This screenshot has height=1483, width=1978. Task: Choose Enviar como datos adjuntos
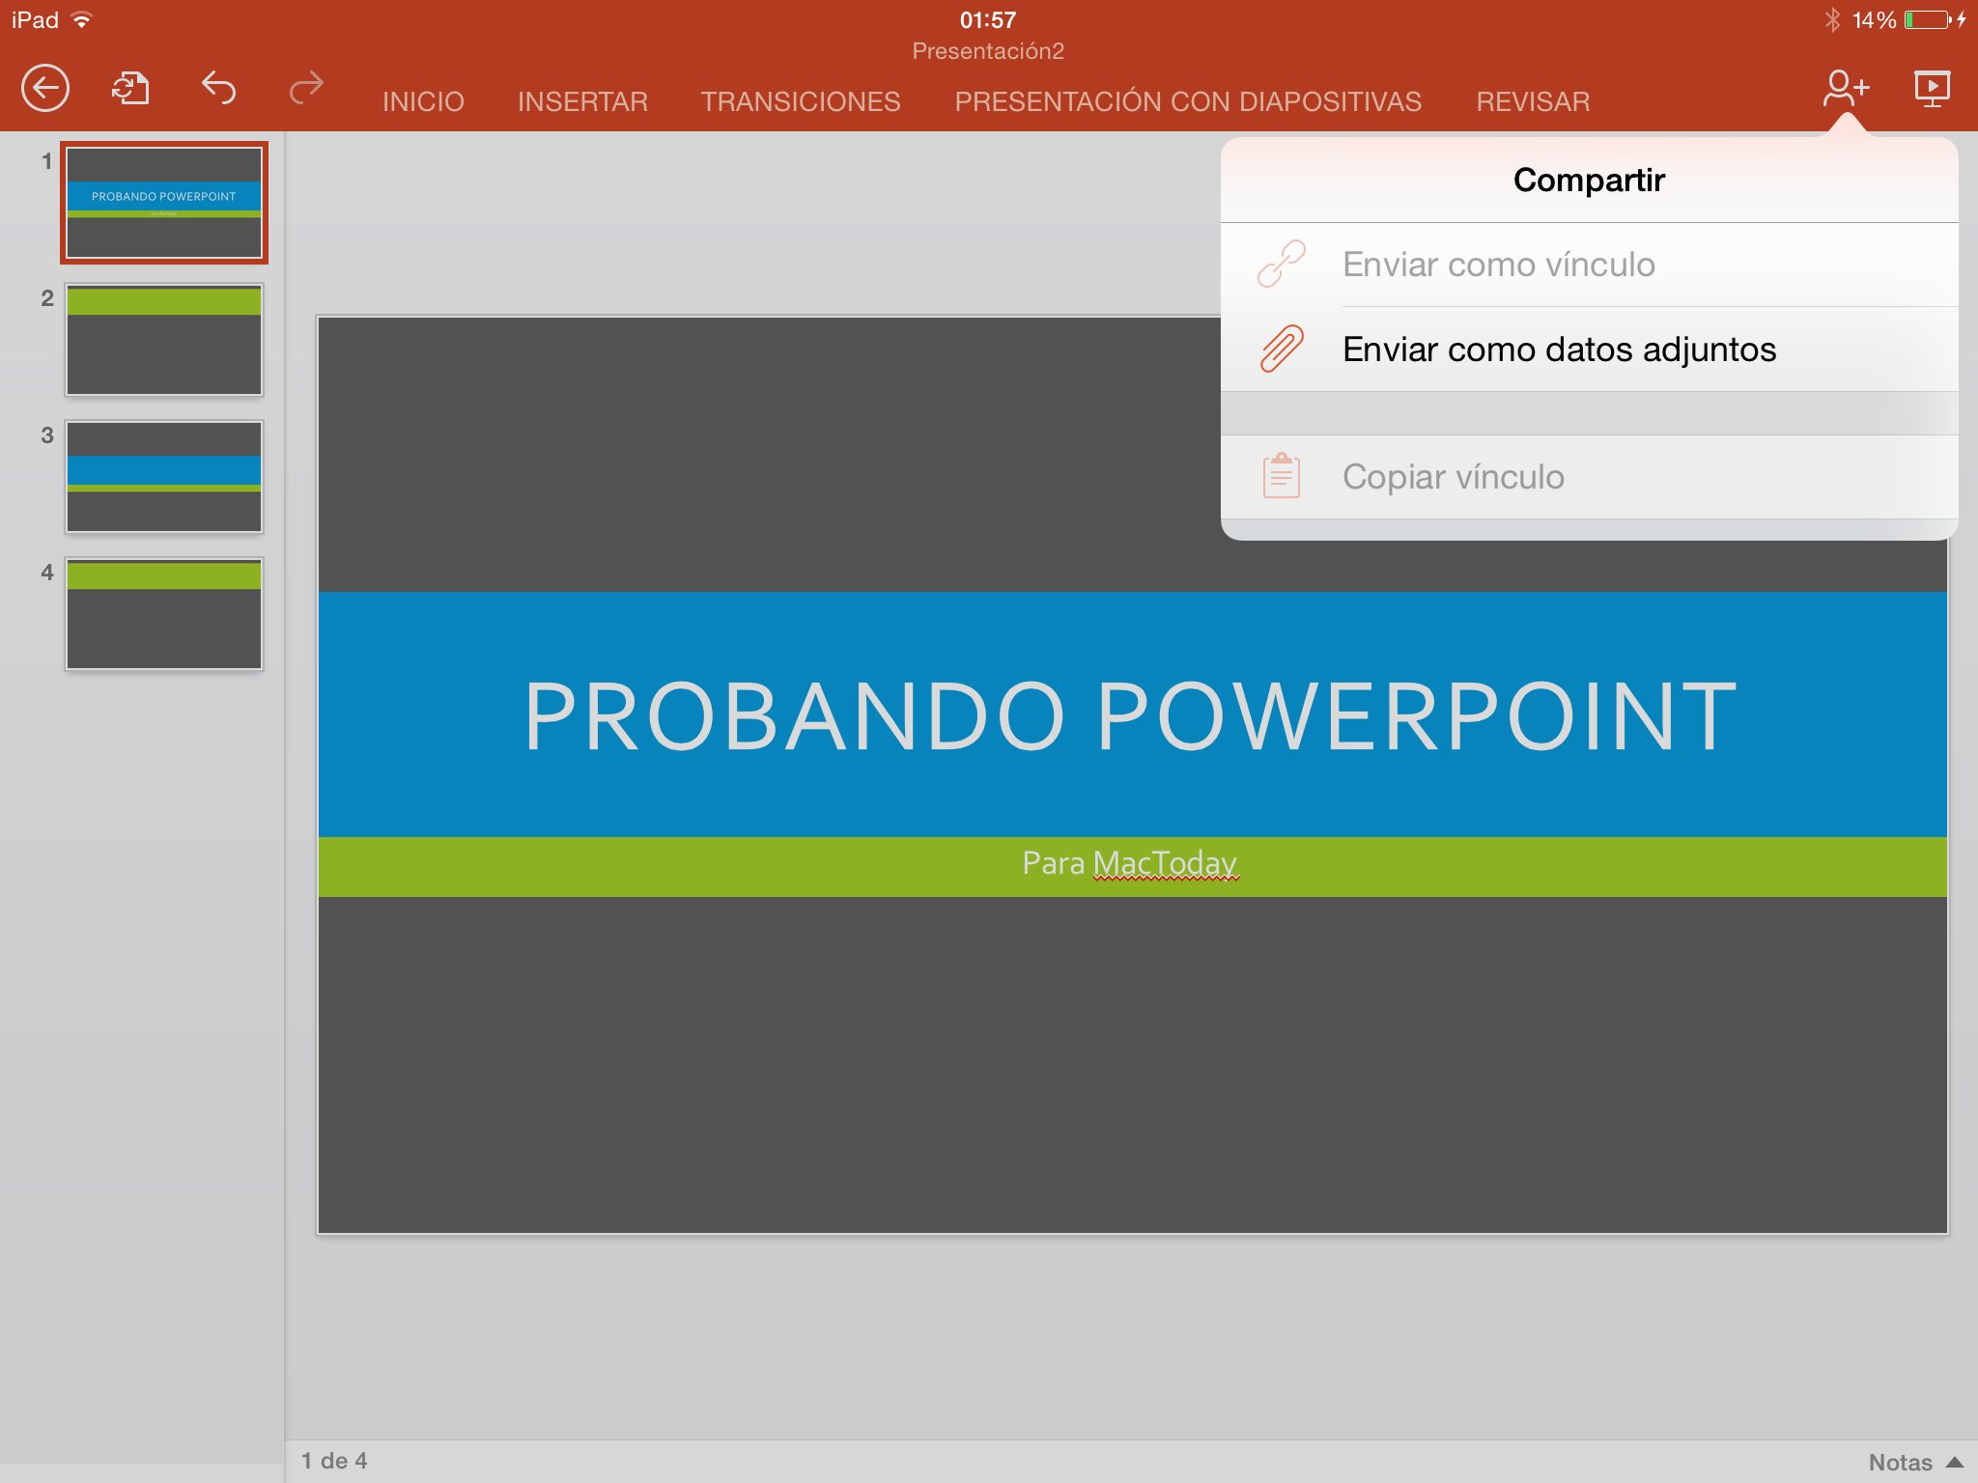[1559, 350]
